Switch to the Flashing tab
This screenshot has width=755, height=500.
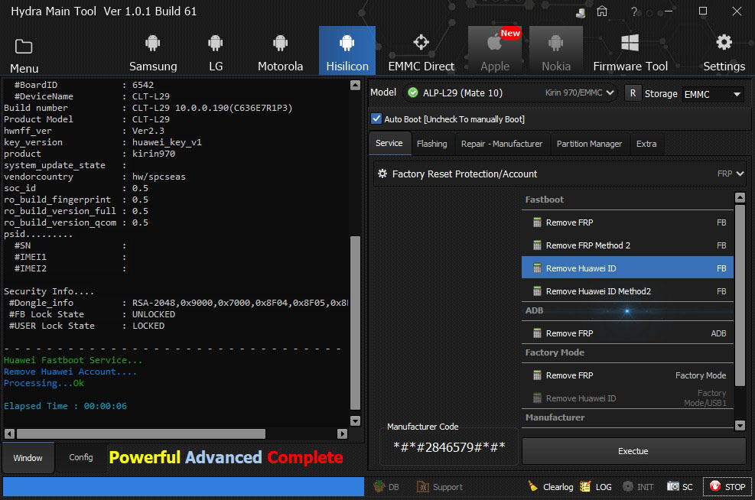431,144
